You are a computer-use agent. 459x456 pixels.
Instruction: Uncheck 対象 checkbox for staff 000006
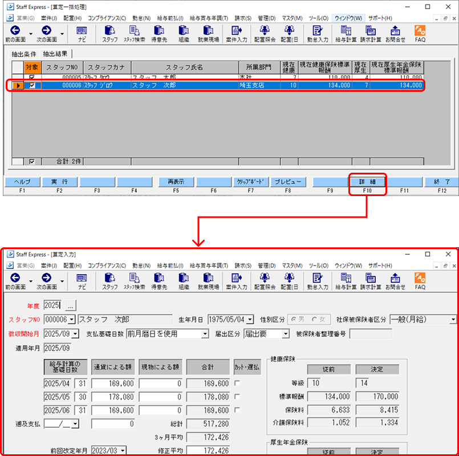[32, 85]
